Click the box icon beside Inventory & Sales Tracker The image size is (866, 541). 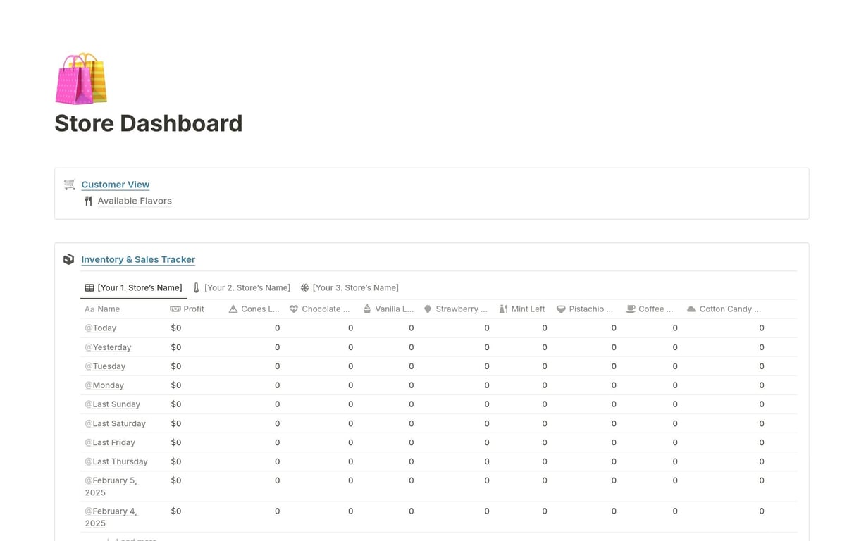(x=68, y=259)
